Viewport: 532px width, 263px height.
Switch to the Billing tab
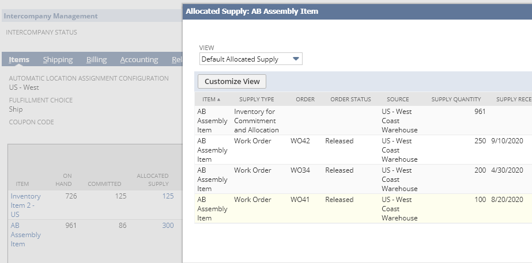tap(96, 59)
